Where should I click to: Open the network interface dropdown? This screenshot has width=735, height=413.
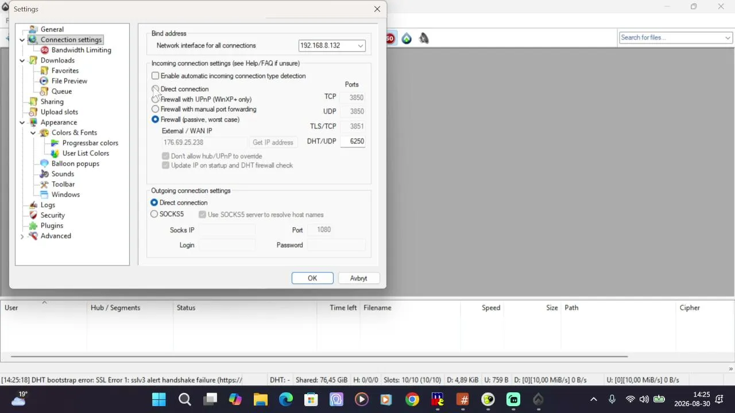[360, 46]
